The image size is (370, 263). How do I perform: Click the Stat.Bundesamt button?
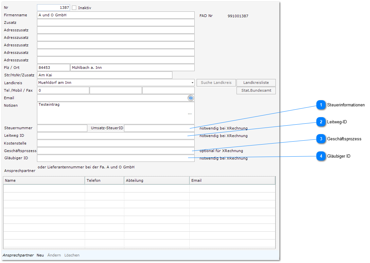(256, 90)
